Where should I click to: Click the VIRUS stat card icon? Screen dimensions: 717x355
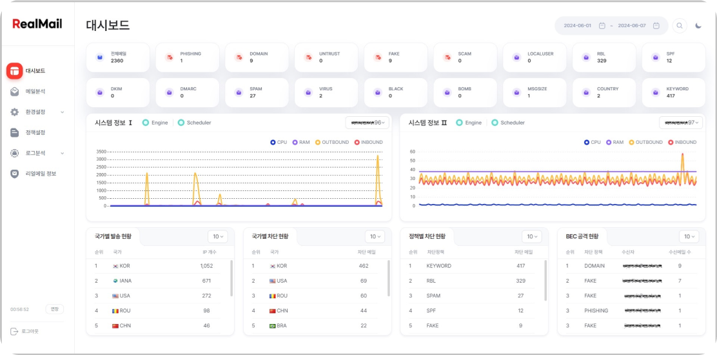point(308,93)
